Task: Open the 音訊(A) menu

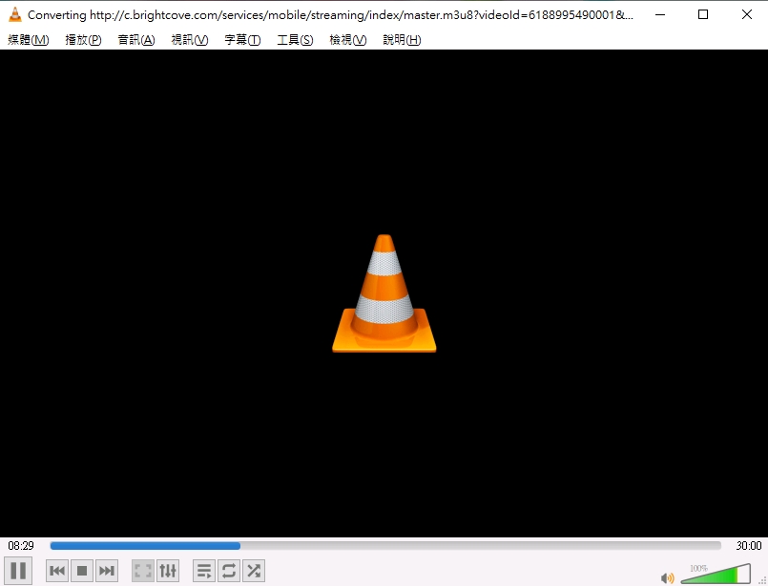Action: (x=136, y=40)
